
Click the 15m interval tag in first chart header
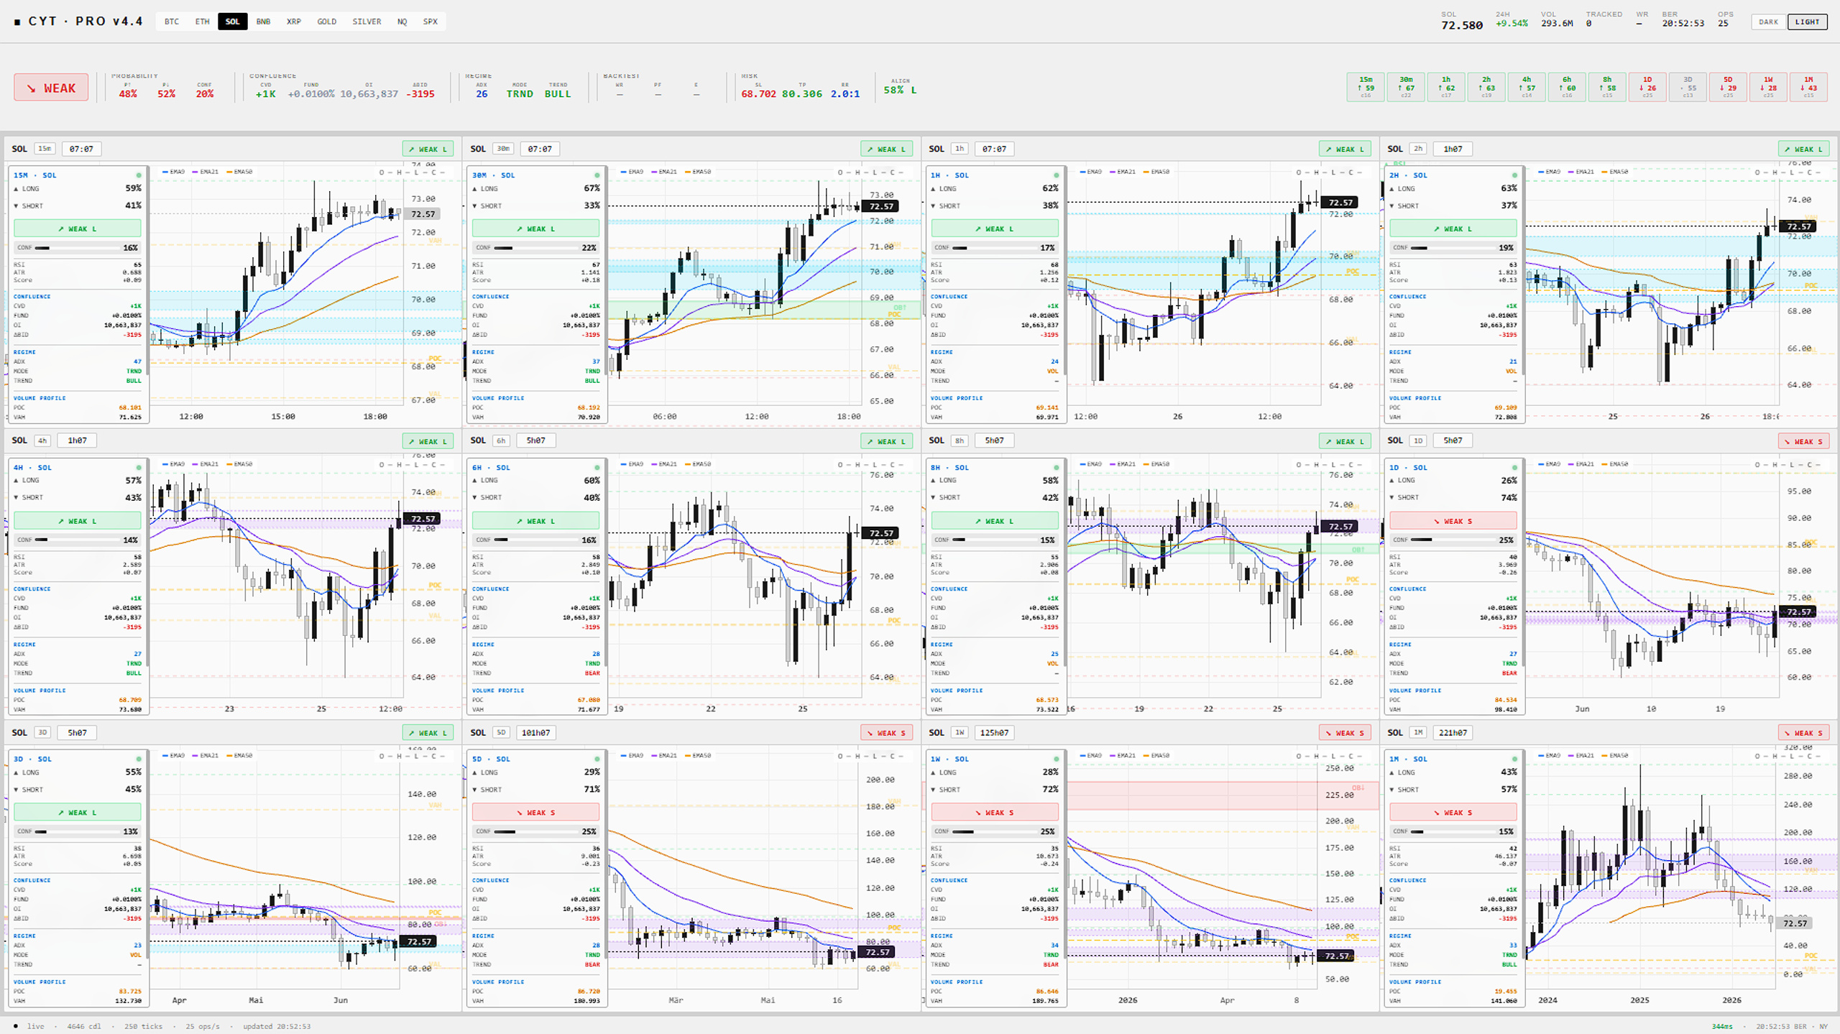45,149
